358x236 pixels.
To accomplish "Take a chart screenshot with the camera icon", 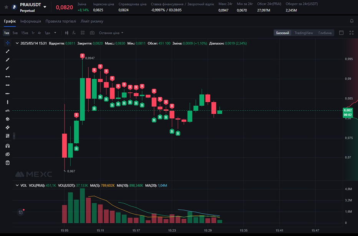I will tap(92, 33).
